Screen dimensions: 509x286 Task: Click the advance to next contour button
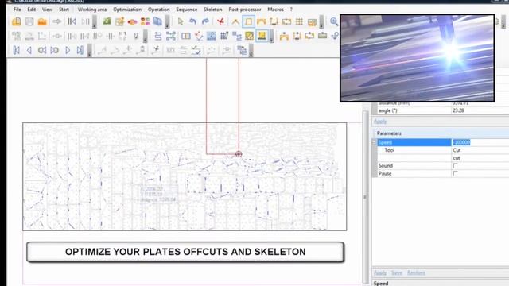click(55, 50)
